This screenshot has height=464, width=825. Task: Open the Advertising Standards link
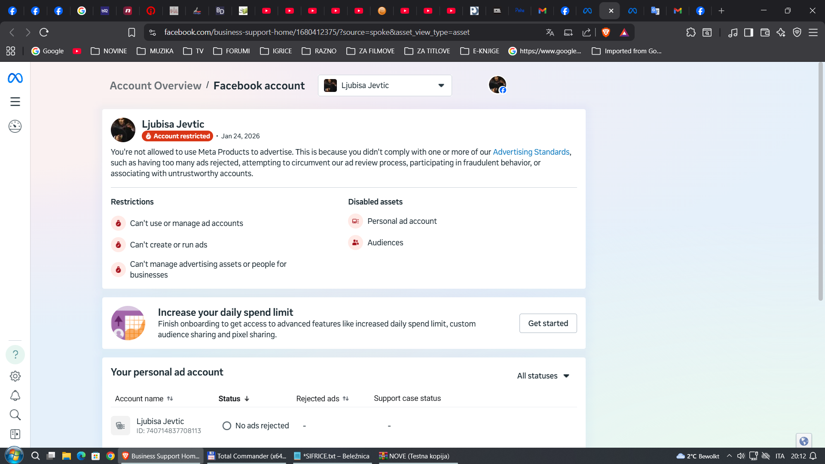pyautogui.click(x=531, y=152)
